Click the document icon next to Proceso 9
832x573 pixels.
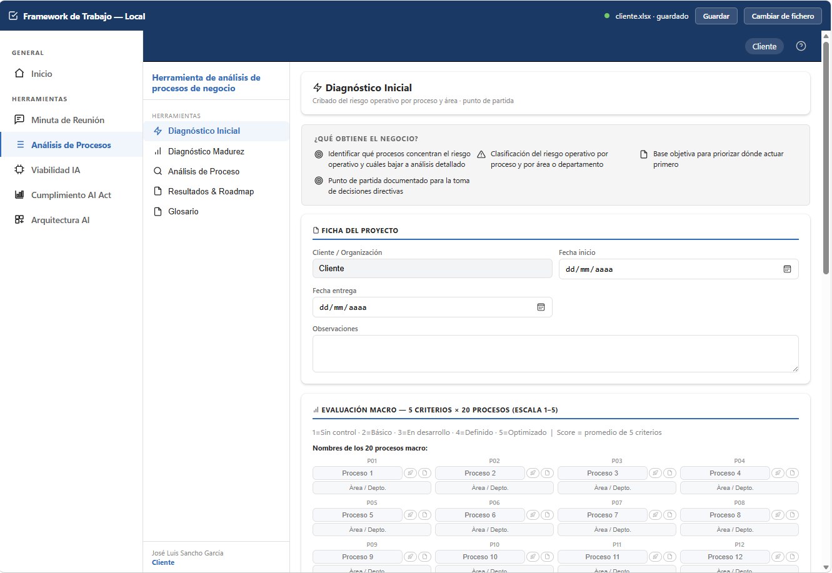(x=424, y=557)
